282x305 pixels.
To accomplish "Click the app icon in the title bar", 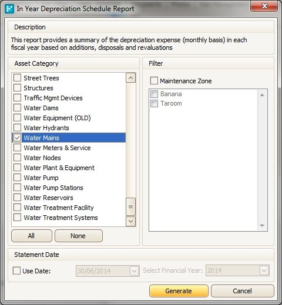I will 9,9.
